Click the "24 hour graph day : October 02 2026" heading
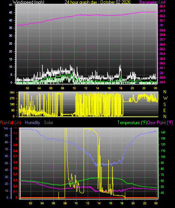Image resolution: width=175 pixels, height=208 pixels. pyautogui.click(x=98, y=2)
